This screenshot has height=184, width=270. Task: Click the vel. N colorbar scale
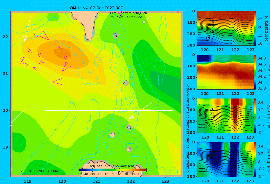pos(255,116)
